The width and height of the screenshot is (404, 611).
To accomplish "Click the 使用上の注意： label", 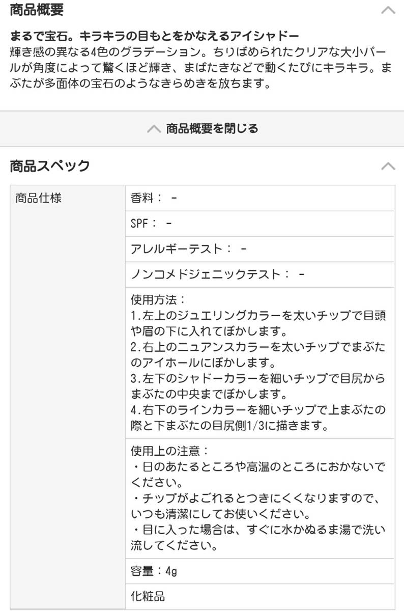I will [x=170, y=451].
